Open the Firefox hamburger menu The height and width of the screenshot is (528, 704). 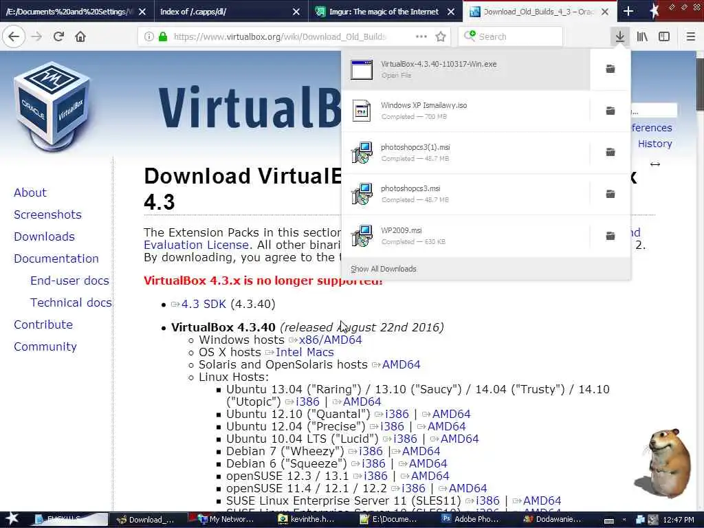tap(691, 37)
